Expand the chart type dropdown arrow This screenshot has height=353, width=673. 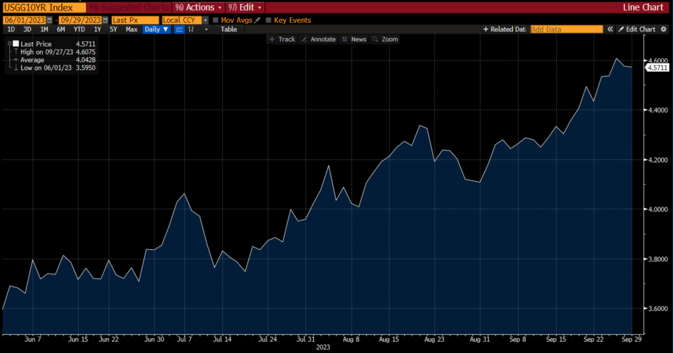pos(206,30)
